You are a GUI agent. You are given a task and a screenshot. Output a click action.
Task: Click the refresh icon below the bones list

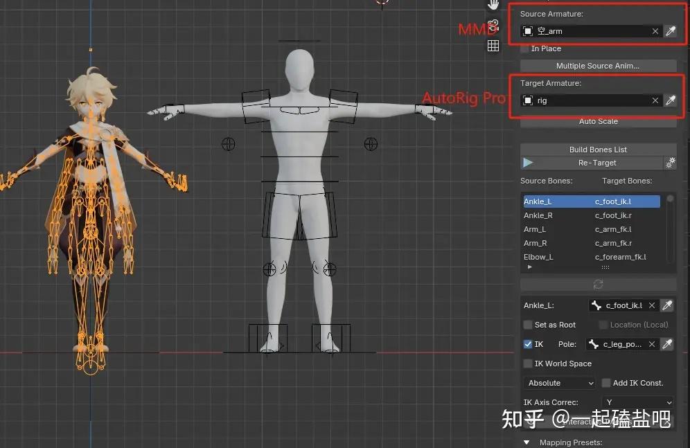click(x=597, y=284)
